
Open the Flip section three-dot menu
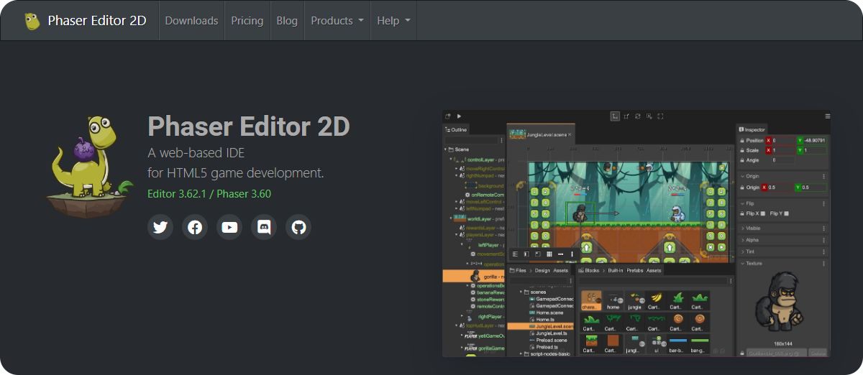[x=823, y=203]
